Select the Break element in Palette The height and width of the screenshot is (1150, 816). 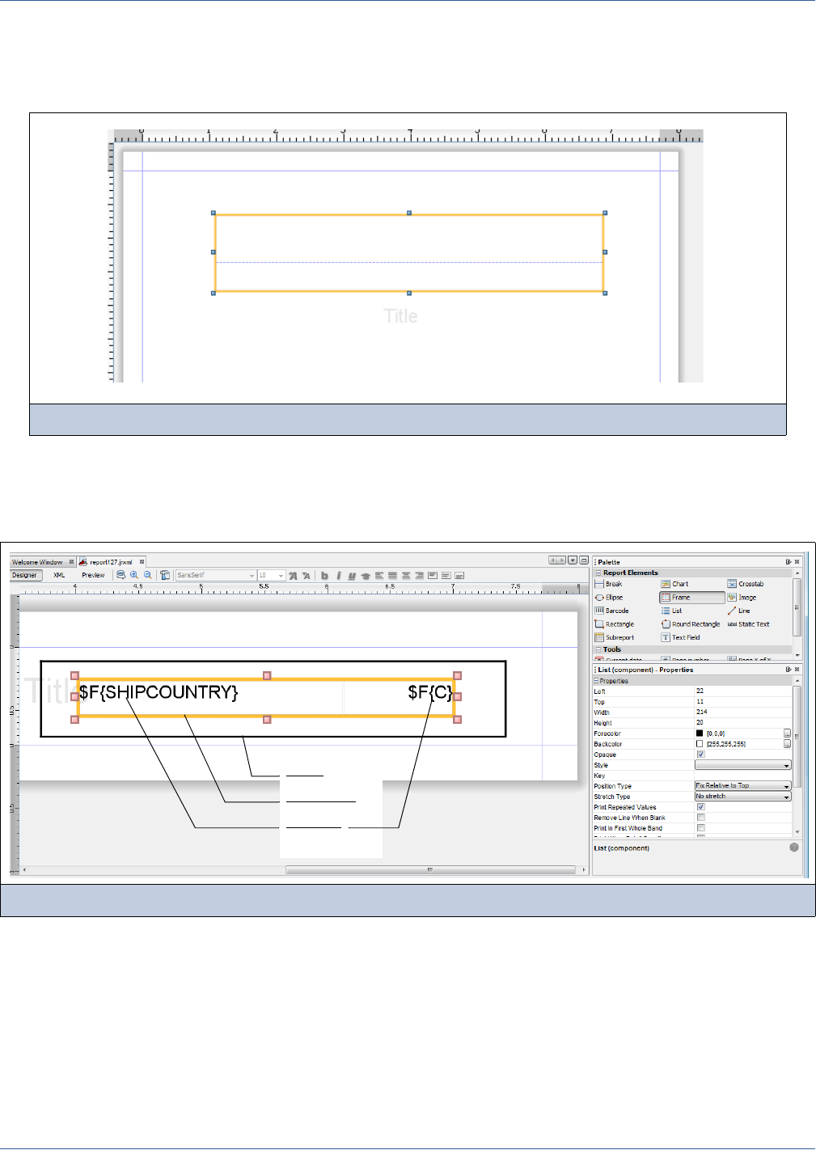coord(608,584)
